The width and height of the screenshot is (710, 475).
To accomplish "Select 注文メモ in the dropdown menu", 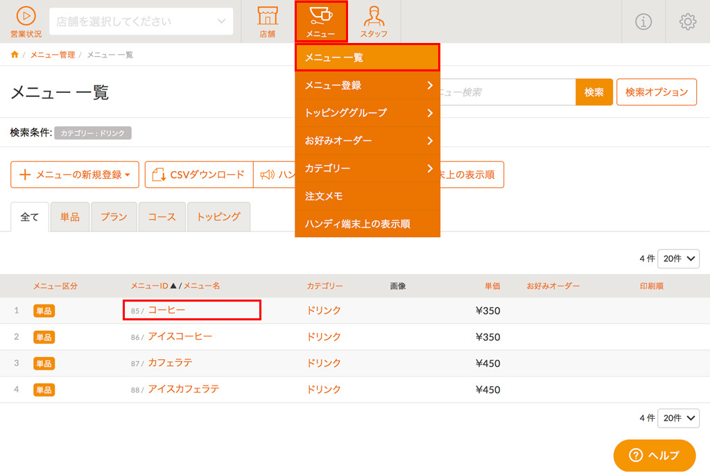I will [367, 196].
